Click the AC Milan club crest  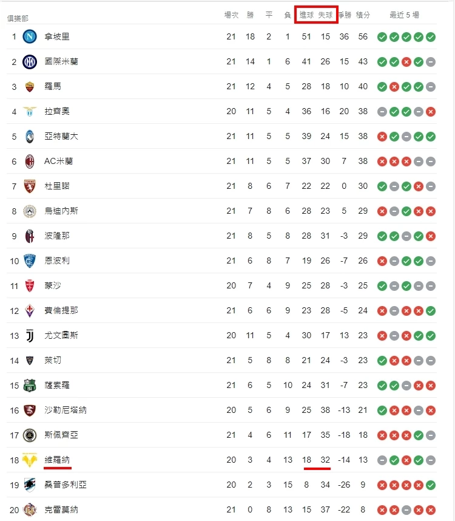(x=30, y=161)
